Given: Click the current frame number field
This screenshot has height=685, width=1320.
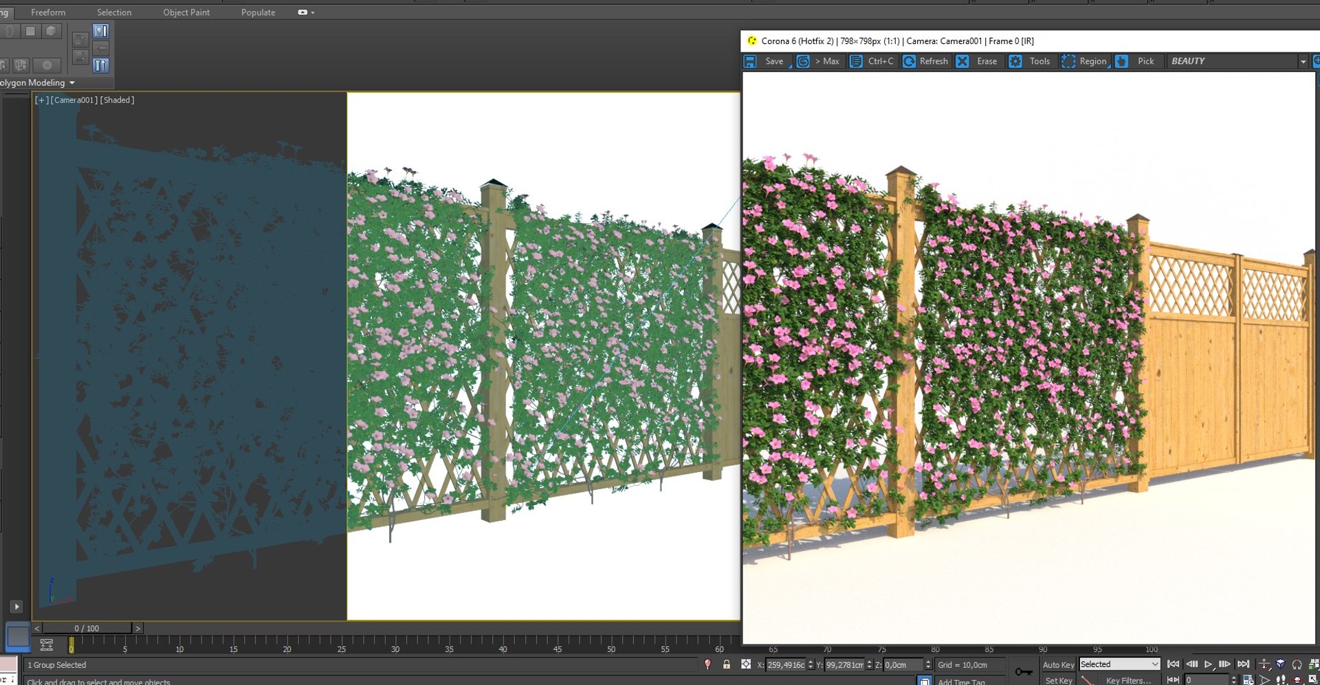Looking at the screenshot, I should pos(1207,680).
